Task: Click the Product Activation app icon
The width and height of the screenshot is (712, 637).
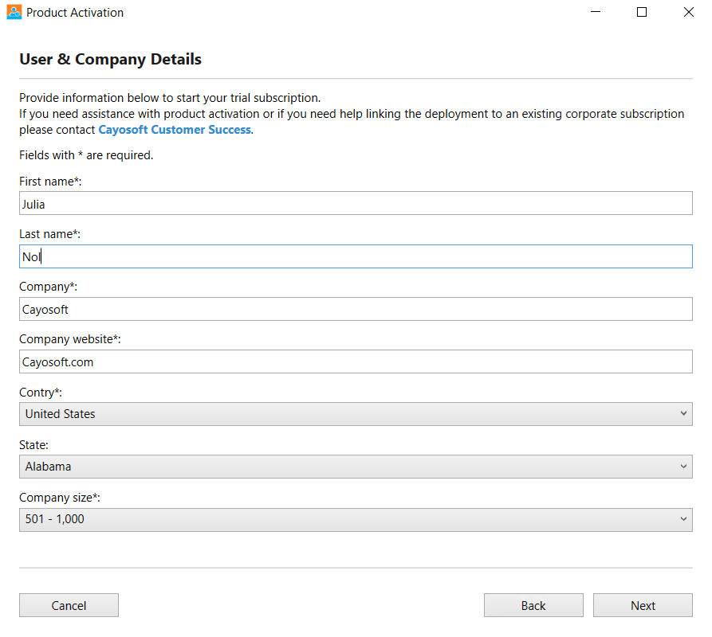Action: point(14,12)
